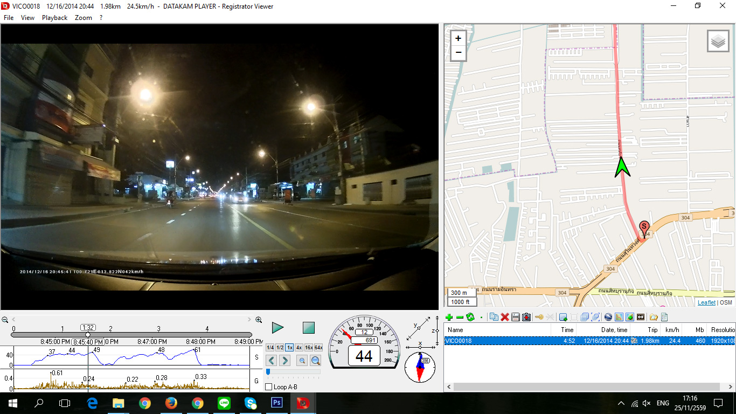The width and height of the screenshot is (736, 414).
Task: Click the volume slider under playback controls
Action: coord(293,371)
